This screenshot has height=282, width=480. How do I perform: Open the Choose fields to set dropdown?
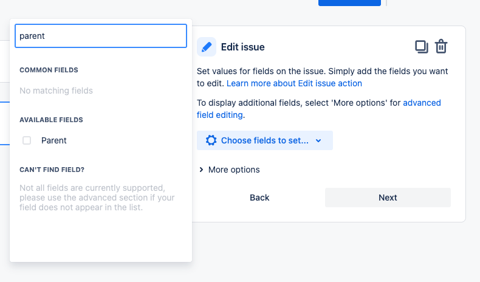264,140
